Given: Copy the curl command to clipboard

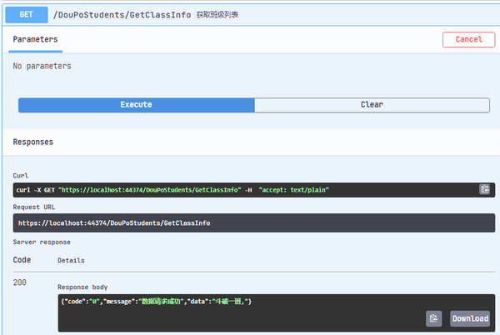Looking at the screenshot, I should 484,189.
